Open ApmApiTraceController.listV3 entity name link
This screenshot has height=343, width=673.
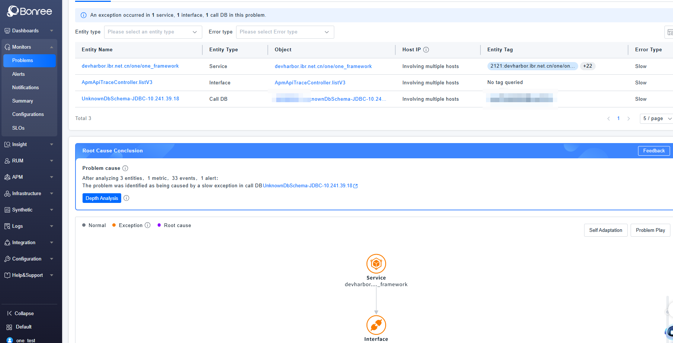click(x=117, y=82)
